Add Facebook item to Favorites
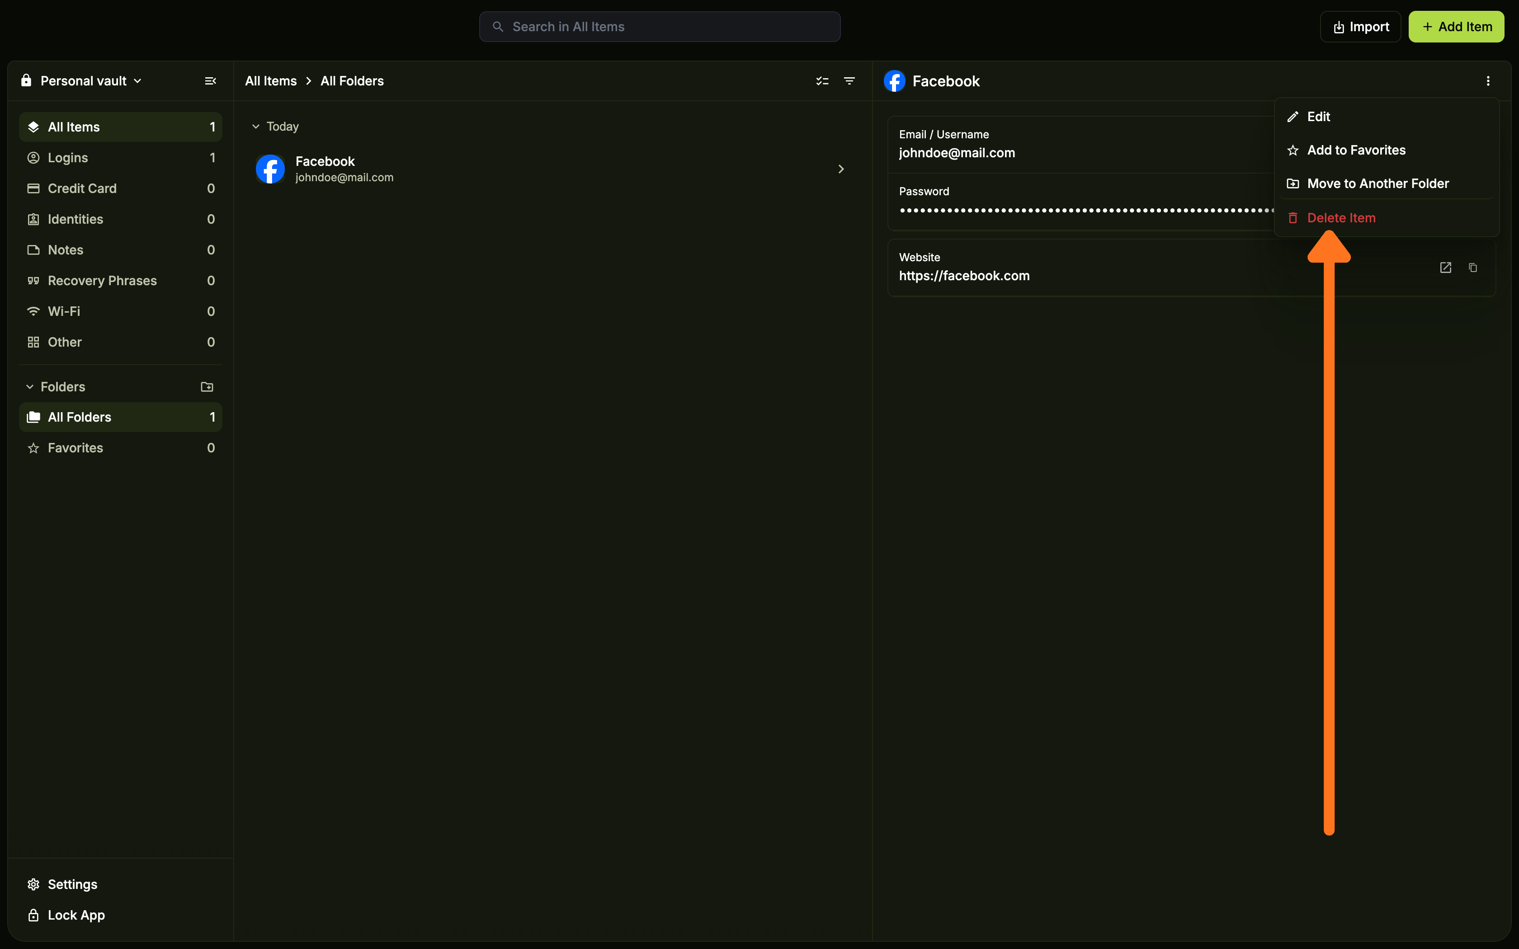 tap(1356, 150)
